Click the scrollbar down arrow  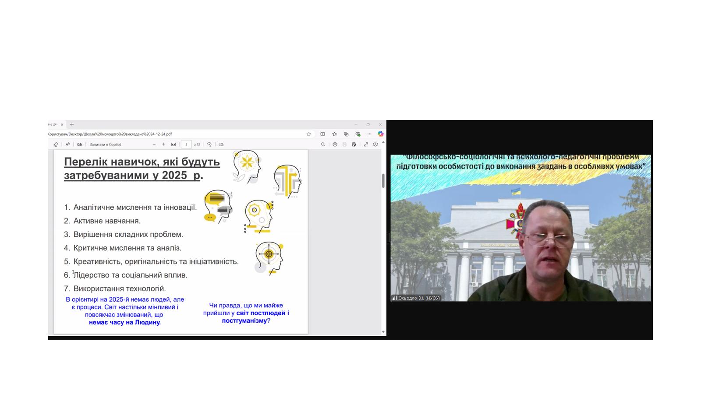click(383, 332)
